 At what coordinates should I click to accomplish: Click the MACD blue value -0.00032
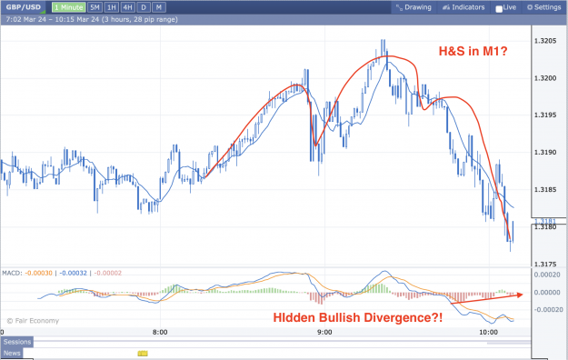74,273
